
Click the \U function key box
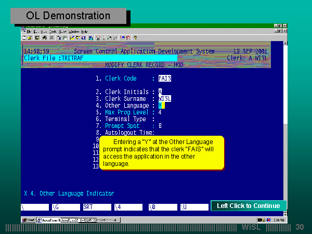point(193,207)
